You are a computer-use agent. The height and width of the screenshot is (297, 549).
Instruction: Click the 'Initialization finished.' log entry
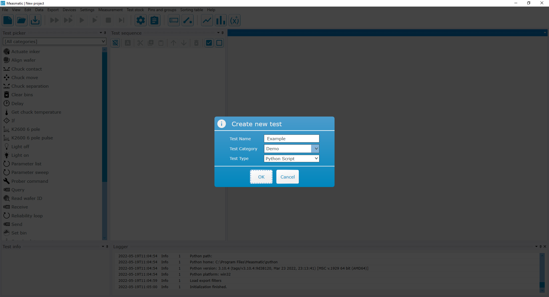click(208, 287)
